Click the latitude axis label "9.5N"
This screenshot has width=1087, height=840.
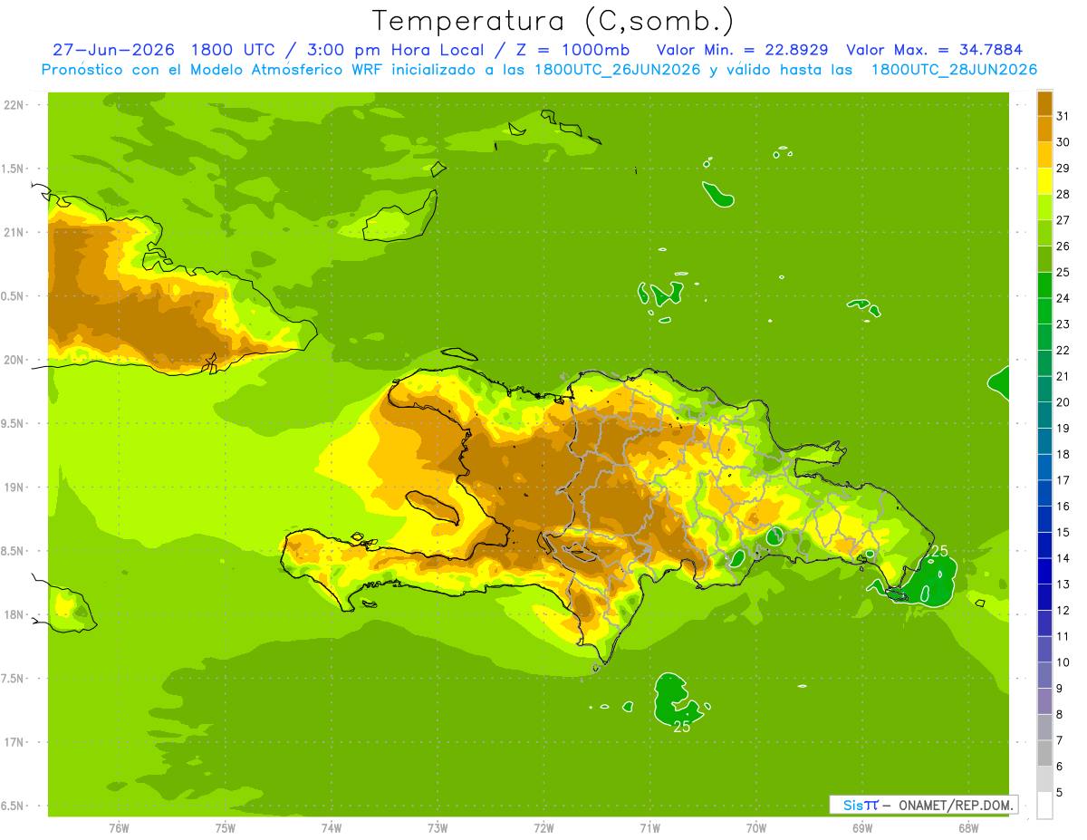pos(14,423)
